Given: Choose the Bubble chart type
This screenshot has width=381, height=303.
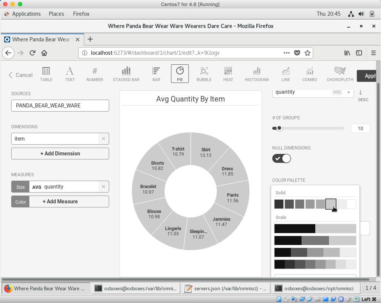Looking at the screenshot, I should pos(204,74).
